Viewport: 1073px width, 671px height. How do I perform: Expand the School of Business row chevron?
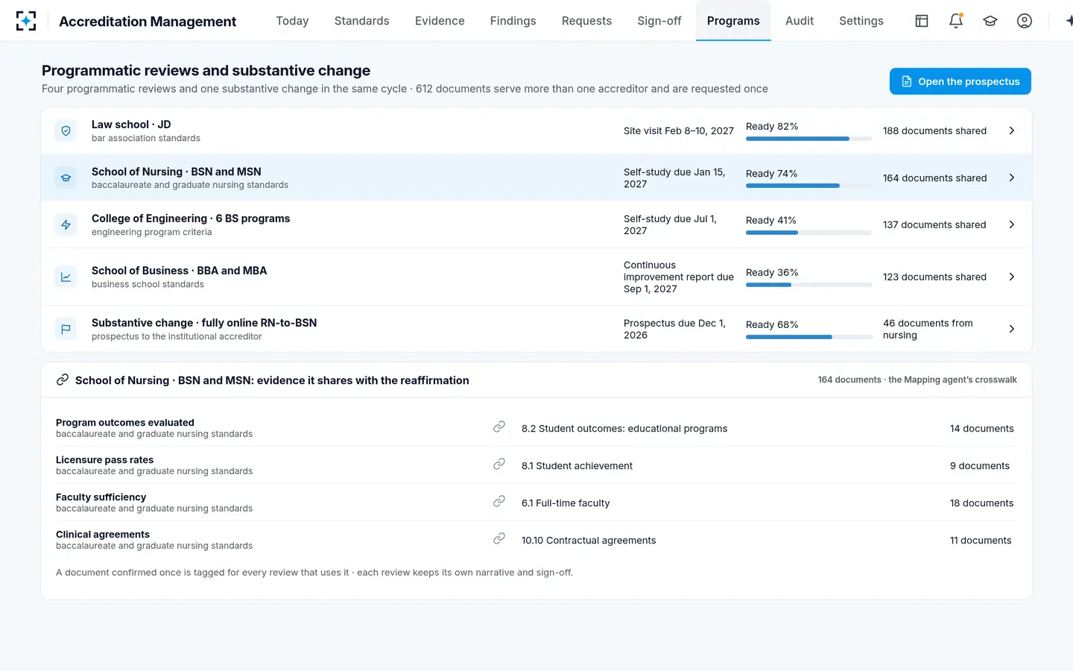click(1011, 277)
